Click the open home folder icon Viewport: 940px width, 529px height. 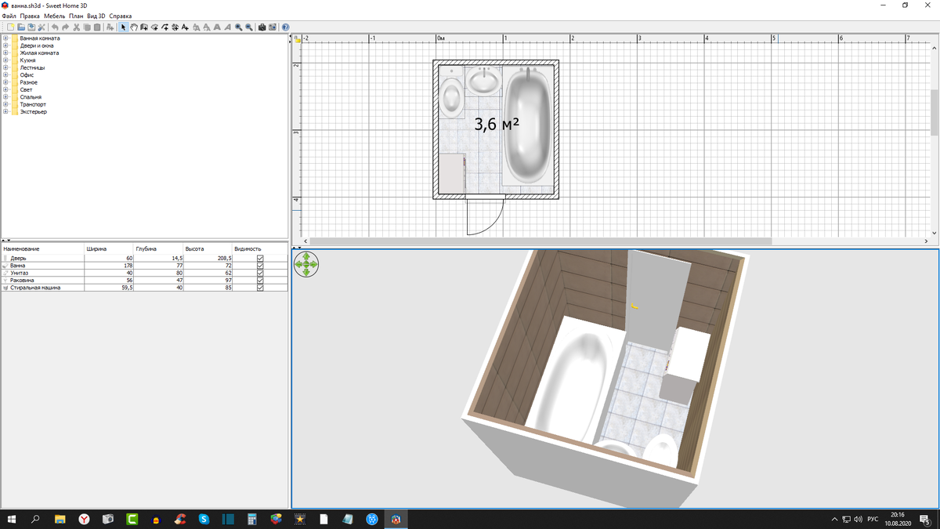[x=21, y=27]
